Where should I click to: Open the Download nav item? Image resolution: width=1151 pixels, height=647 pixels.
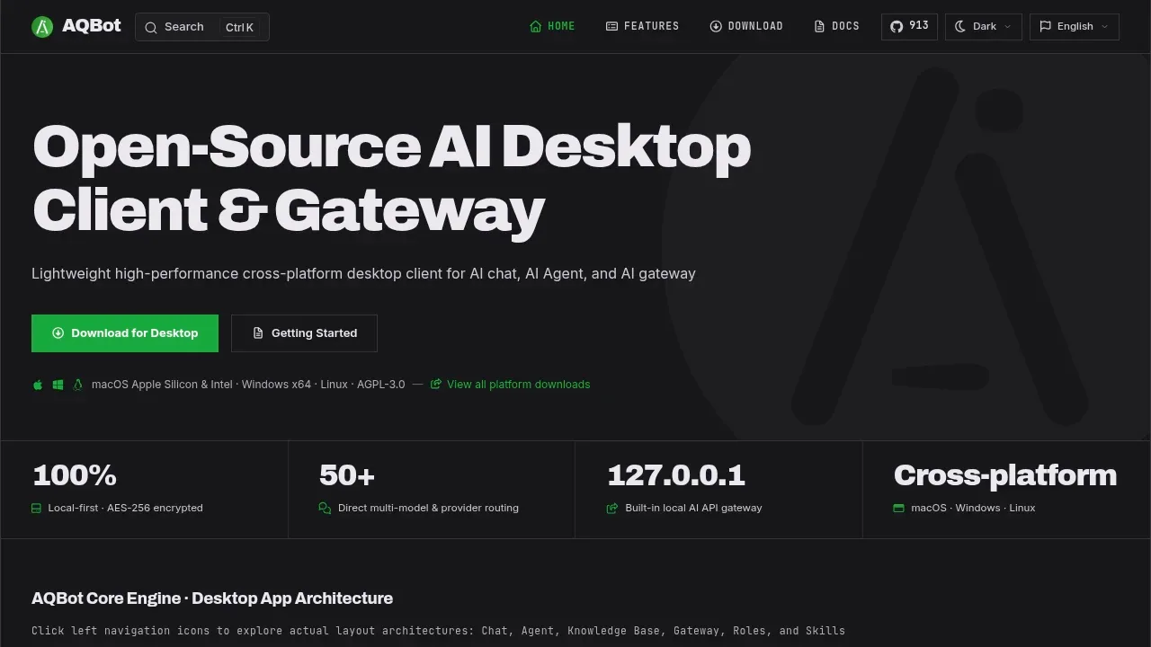[746, 26]
